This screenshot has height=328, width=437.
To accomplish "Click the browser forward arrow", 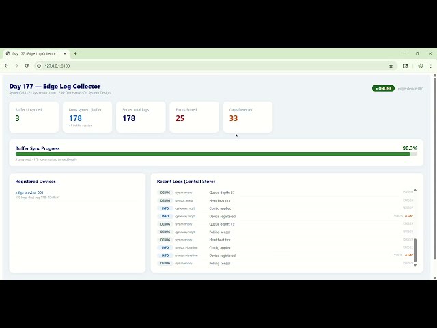I will pyautogui.click(x=16, y=66).
